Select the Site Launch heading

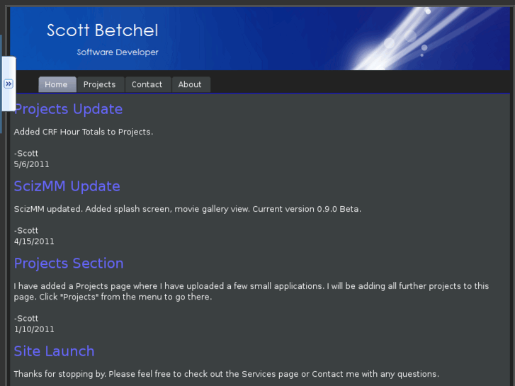(54, 351)
